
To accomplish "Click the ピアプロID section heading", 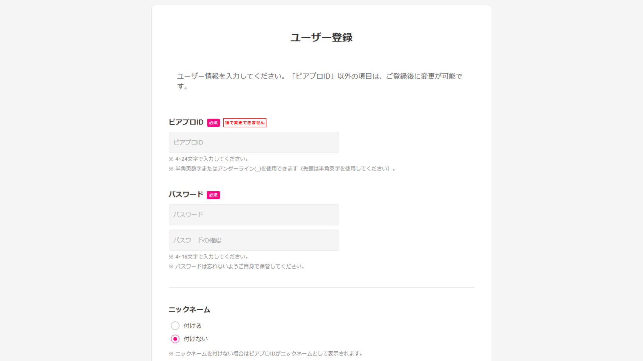I will point(186,122).
